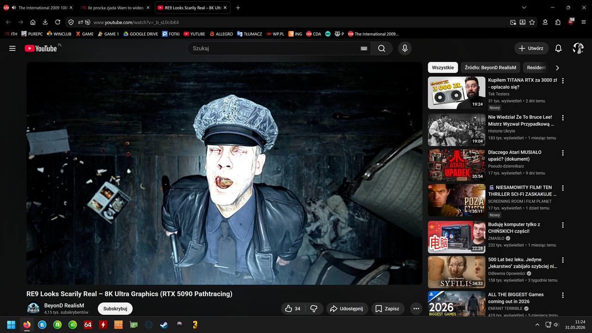Screen dimensions: 592x333
Task: Reload the page in the browser
Action: [x=57, y=22]
